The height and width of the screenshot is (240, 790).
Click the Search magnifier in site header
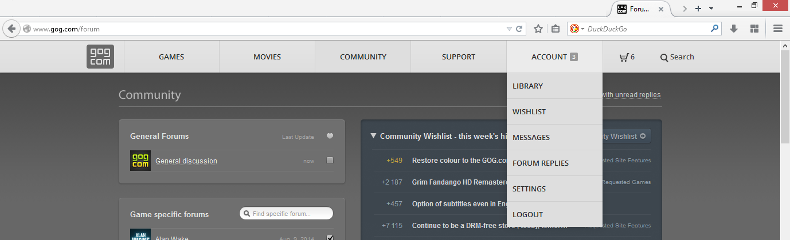[x=664, y=57]
